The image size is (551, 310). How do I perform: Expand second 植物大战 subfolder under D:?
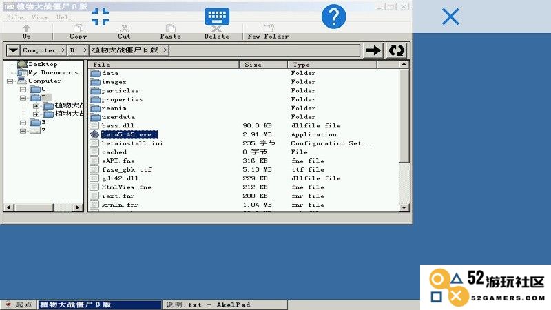(37, 114)
